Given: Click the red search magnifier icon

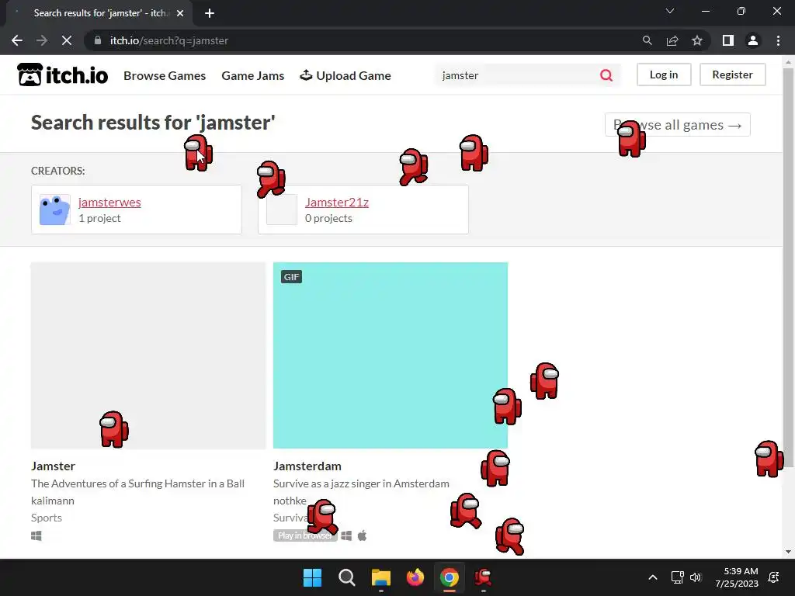Looking at the screenshot, I should [606, 75].
